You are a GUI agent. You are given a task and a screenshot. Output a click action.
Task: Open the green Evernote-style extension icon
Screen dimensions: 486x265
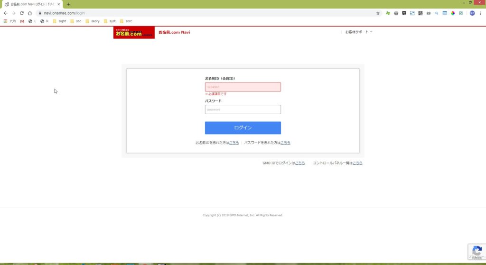pyautogui.click(x=388, y=13)
